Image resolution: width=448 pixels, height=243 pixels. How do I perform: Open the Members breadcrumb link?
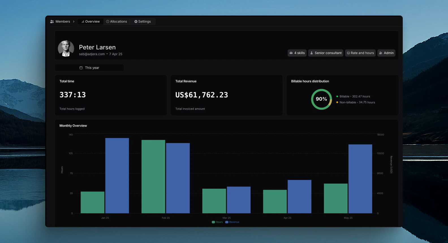tap(63, 21)
